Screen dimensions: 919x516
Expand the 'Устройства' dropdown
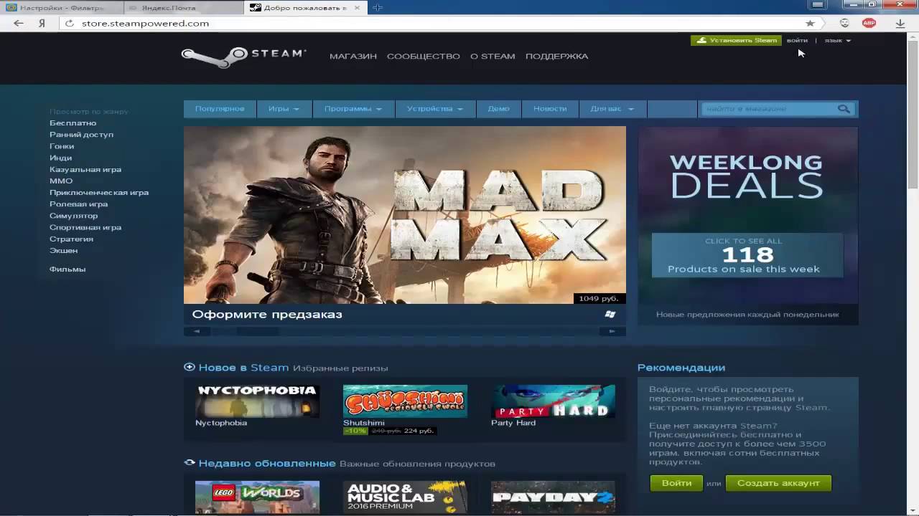pyautogui.click(x=435, y=109)
